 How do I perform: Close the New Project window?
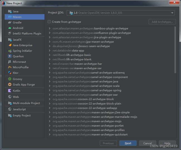[174, 2]
